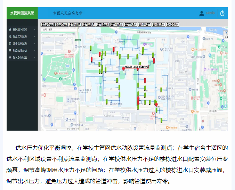
Task: Click the white tooltip label on the map
Action: [x=137, y=66]
